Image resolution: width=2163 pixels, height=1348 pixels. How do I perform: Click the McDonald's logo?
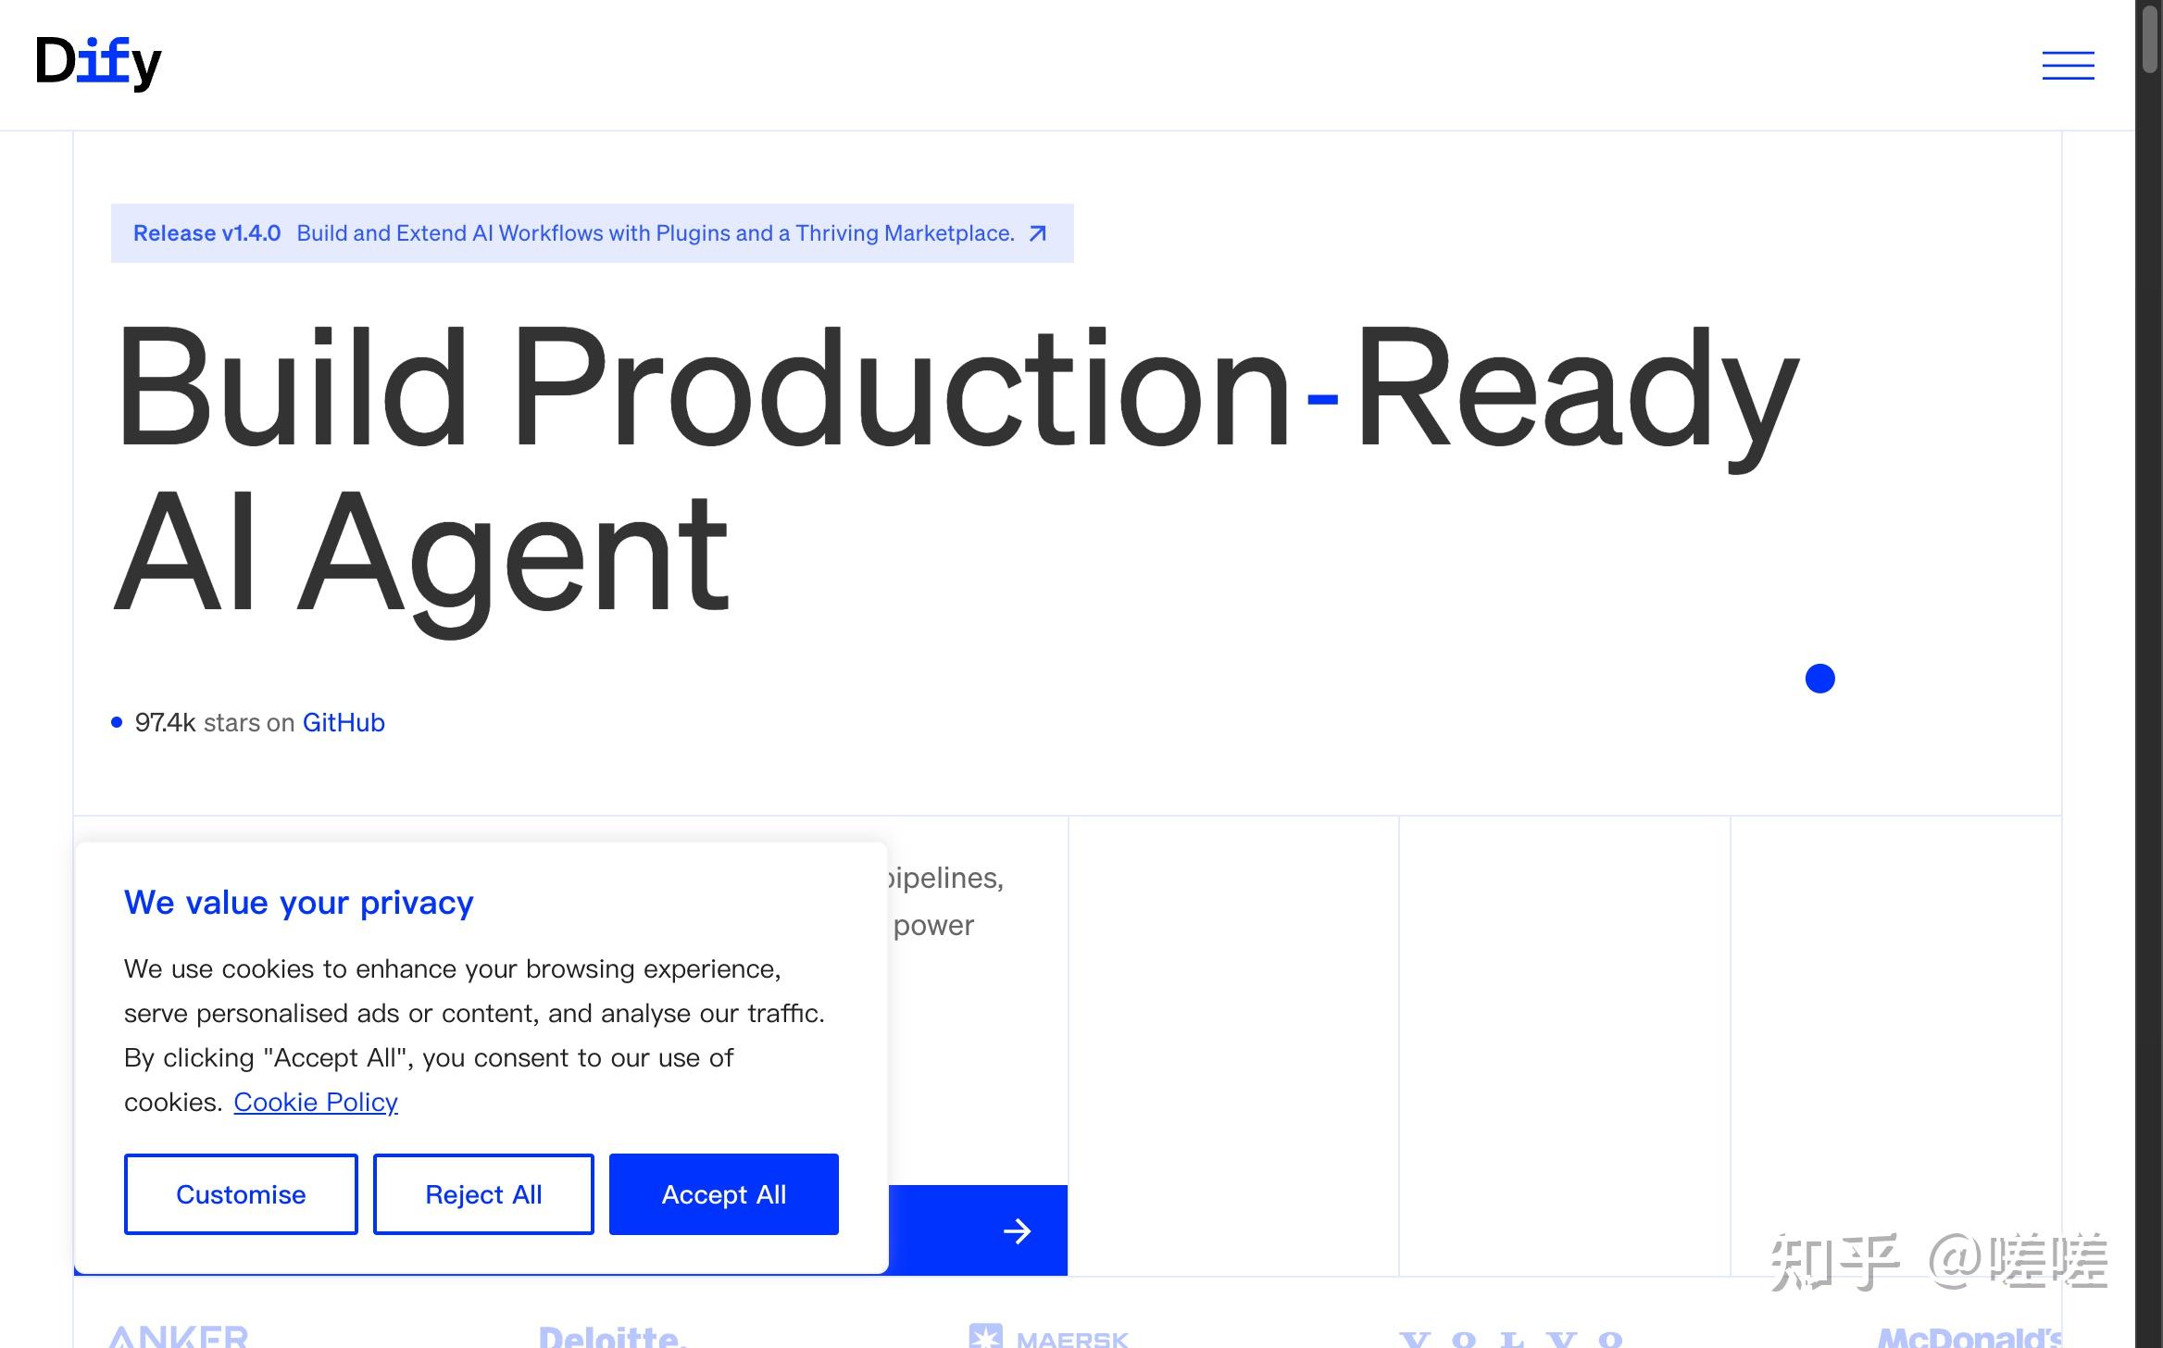[1968, 1338]
